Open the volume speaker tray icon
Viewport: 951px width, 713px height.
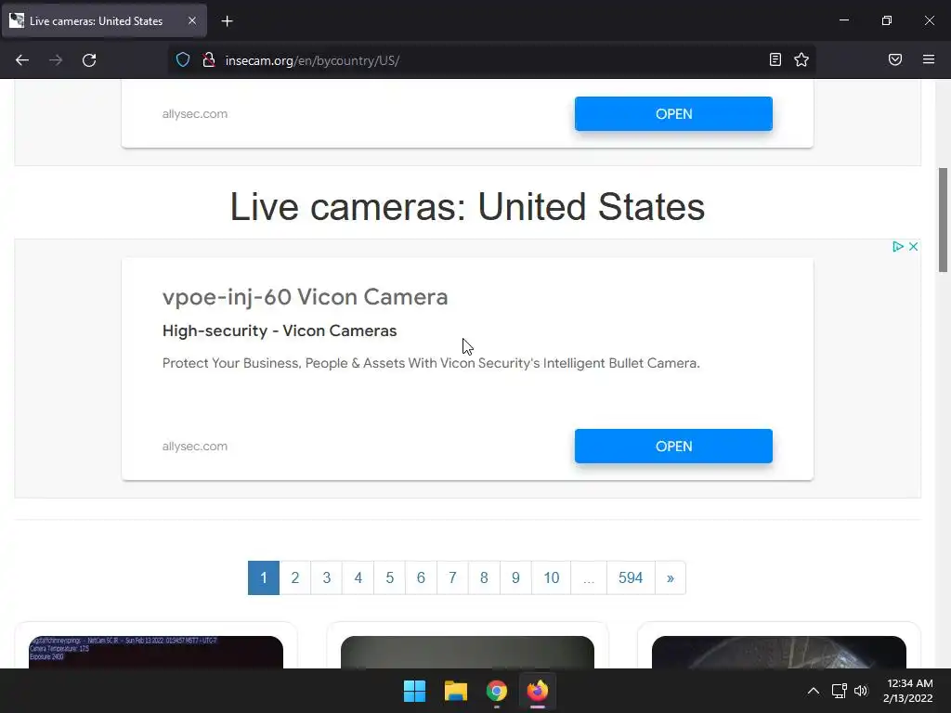click(x=861, y=691)
